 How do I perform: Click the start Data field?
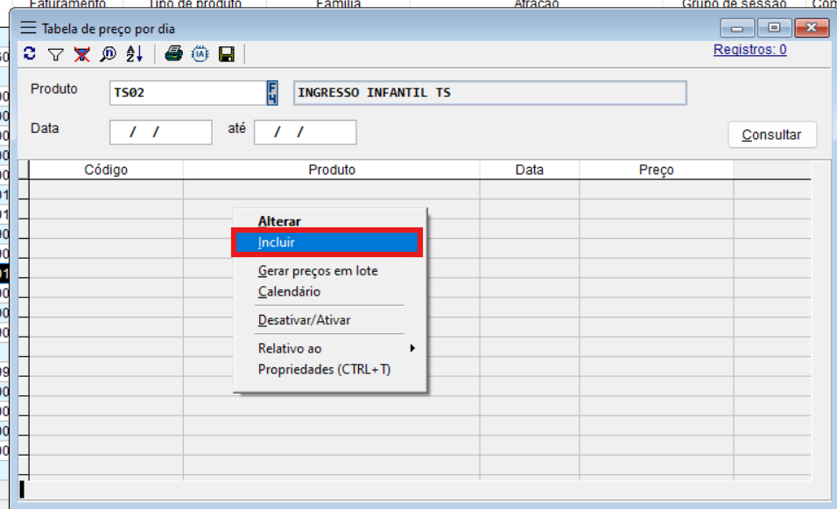point(161,132)
